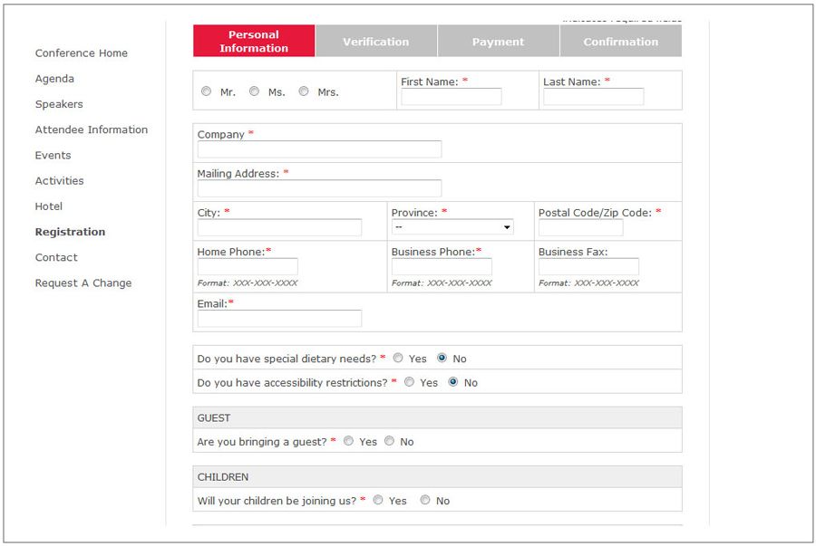This screenshot has width=816, height=546.
Task: Select No for bringing a guest
Action: [x=389, y=441]
